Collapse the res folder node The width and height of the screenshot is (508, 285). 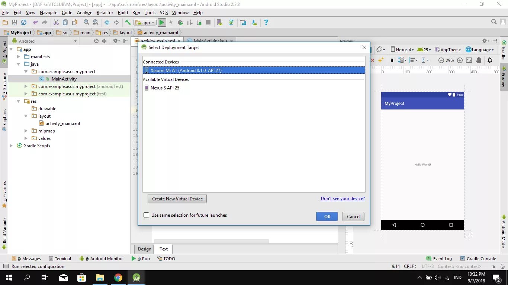pos(19,101)
